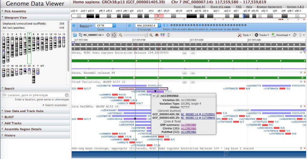
Task: Remove the NCBI Genes annotation track
Action: point(305,53)
